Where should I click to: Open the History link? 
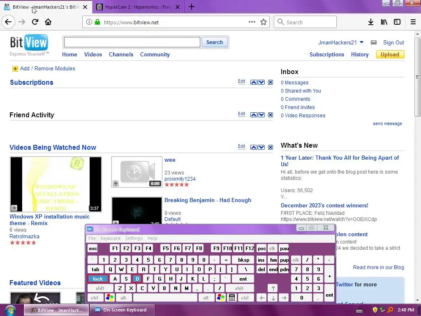pyautogui.click(x=360, y=55)
